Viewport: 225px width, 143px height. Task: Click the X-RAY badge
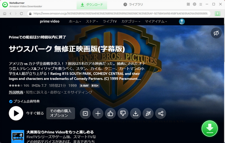tap(84, 86)
